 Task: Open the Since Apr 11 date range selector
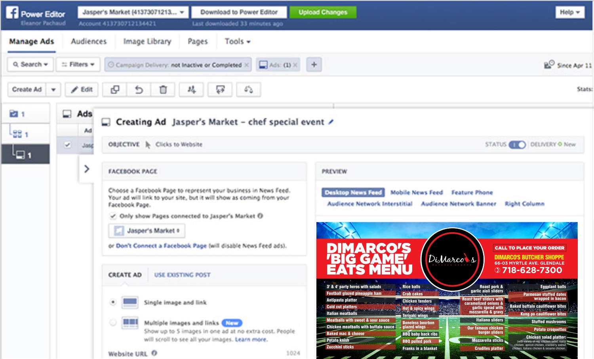(568, 65)
